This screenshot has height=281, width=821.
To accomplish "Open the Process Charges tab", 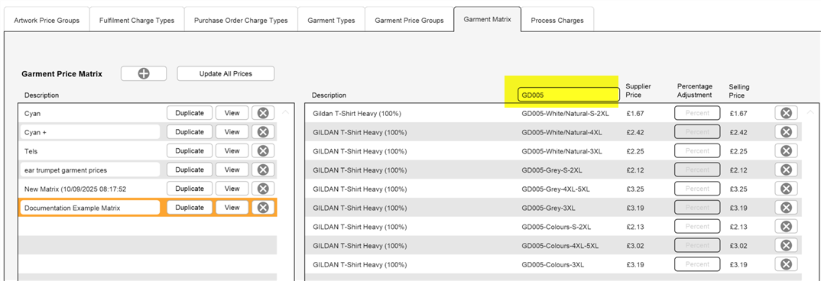I will 557,21.
